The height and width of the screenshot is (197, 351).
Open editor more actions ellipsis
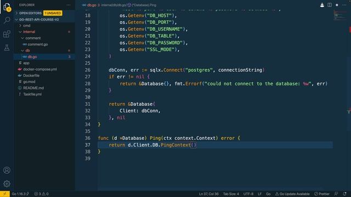[344, 5]
